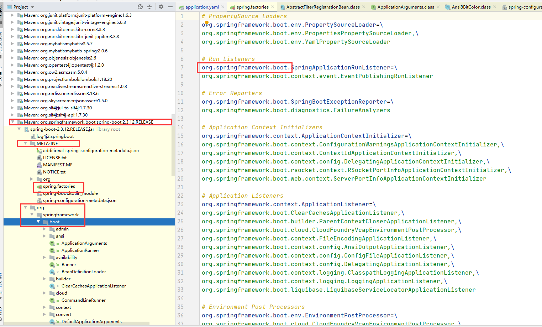
Task: Select log4j2.springboot file
Action: (55, 136)
